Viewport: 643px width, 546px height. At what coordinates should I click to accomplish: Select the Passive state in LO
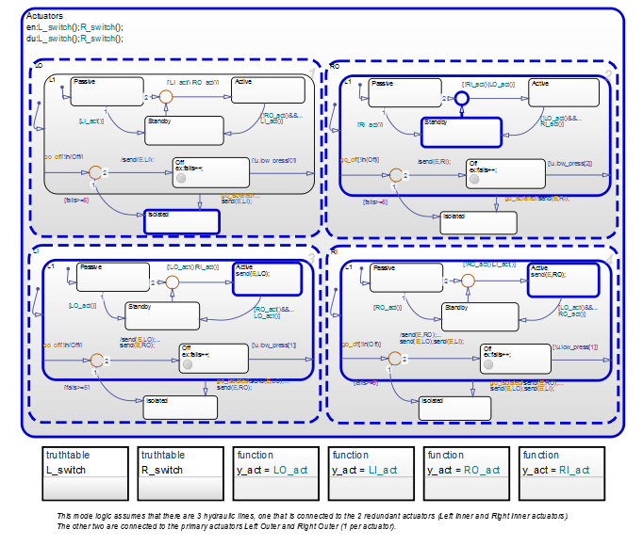pos(107,91)
